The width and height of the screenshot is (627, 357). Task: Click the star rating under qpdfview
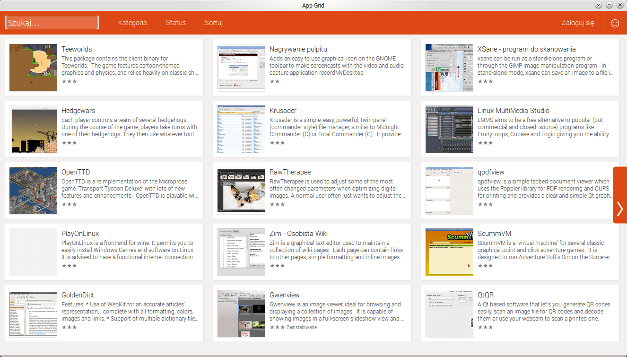[x=485, y=204]
